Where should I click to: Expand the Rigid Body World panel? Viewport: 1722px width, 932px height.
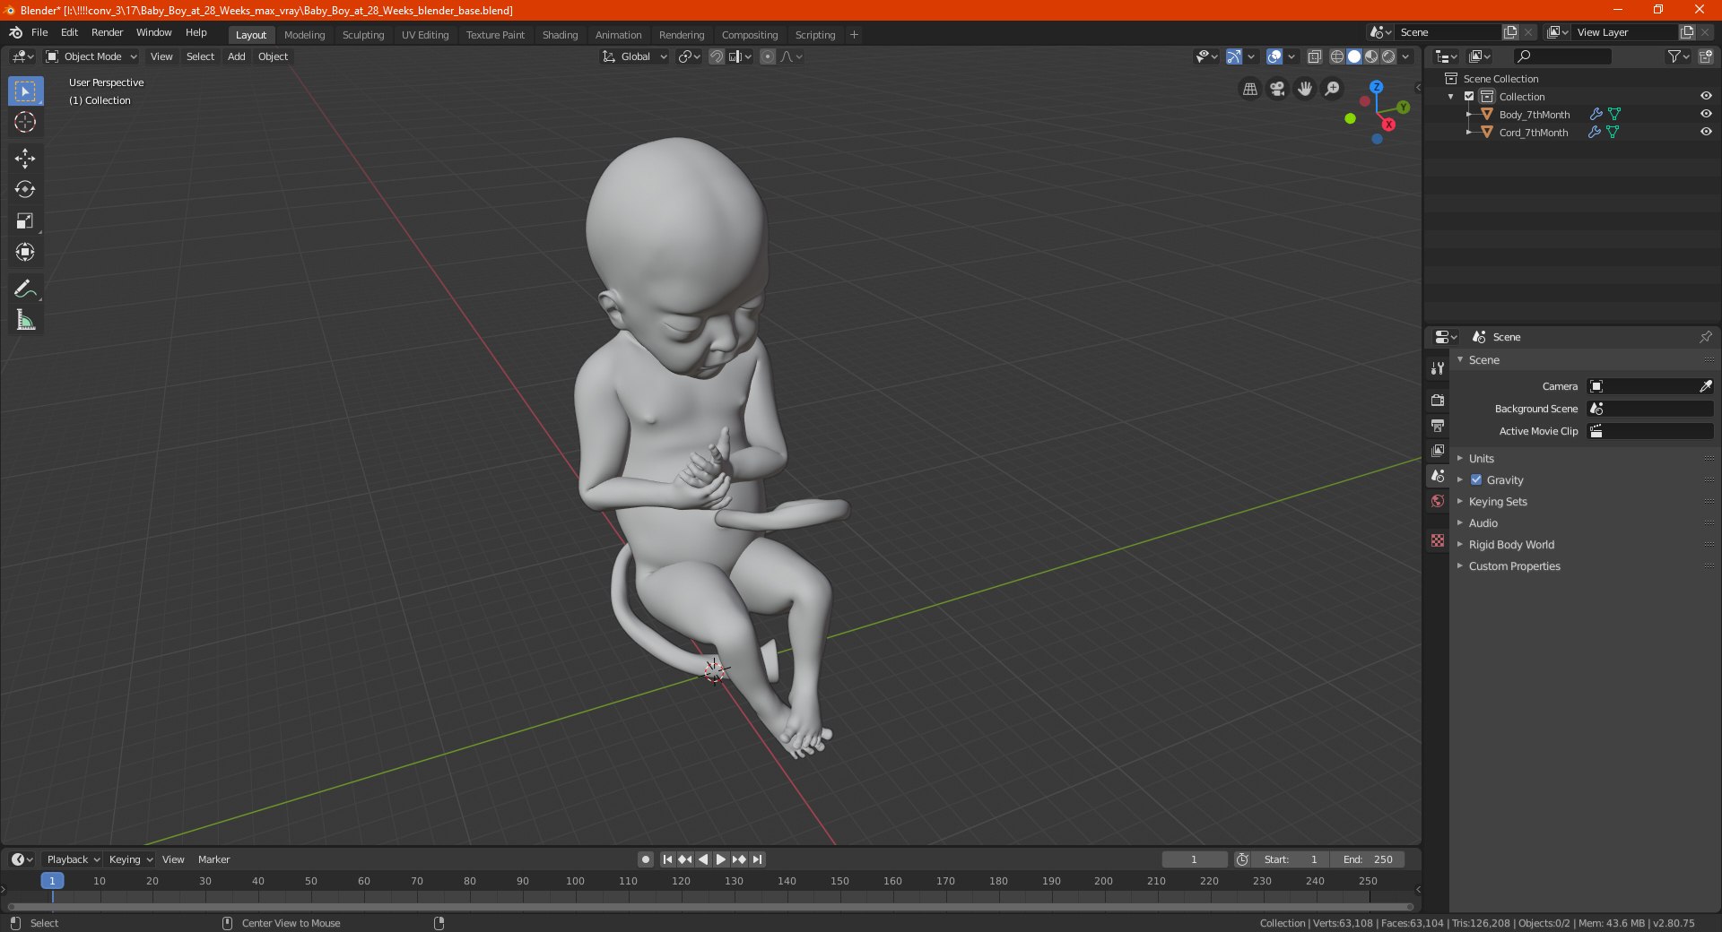coord(1511,544)
